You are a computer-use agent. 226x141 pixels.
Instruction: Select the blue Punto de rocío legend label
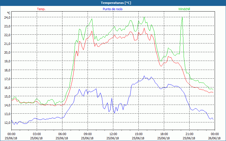(x=112, y=9)
